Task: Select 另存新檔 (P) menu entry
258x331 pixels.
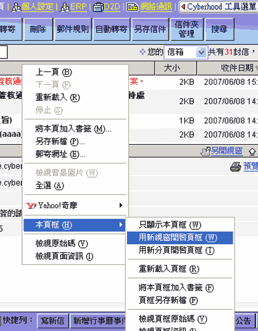Action: (x=76, y=141)
